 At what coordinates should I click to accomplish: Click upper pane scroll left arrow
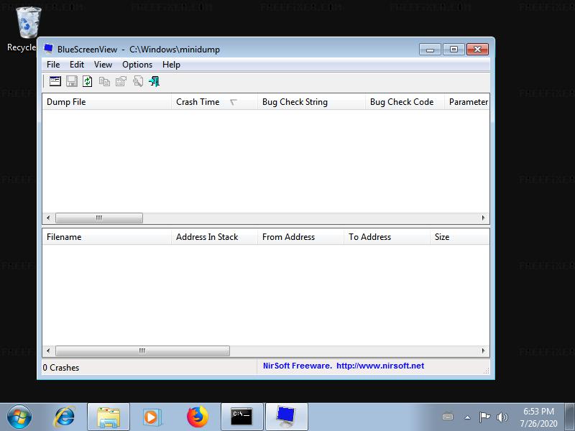[x=48, y=218]
